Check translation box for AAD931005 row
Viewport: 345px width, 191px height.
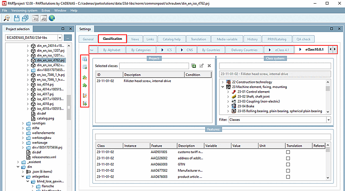288,152
